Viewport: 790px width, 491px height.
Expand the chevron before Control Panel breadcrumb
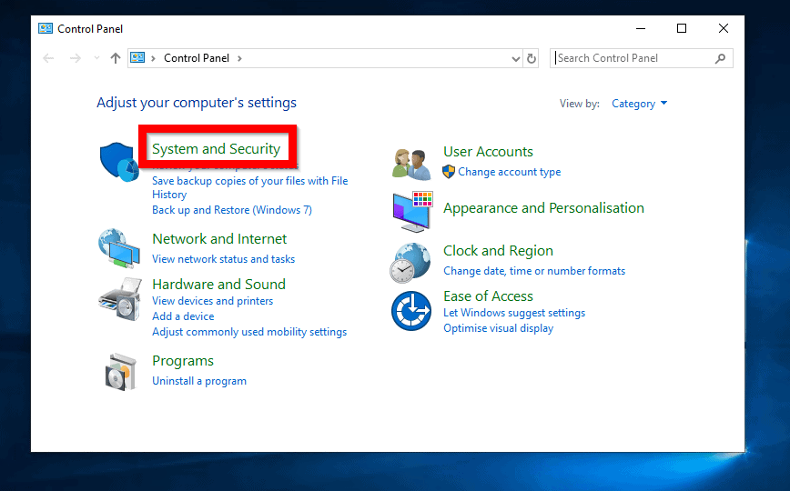pyautogui.click(x=153, y=58)
